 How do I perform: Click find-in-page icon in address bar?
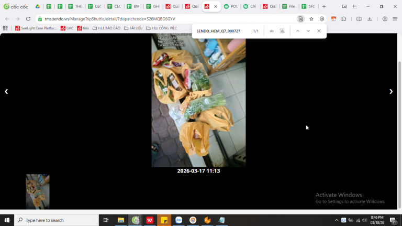pos(301,19)
